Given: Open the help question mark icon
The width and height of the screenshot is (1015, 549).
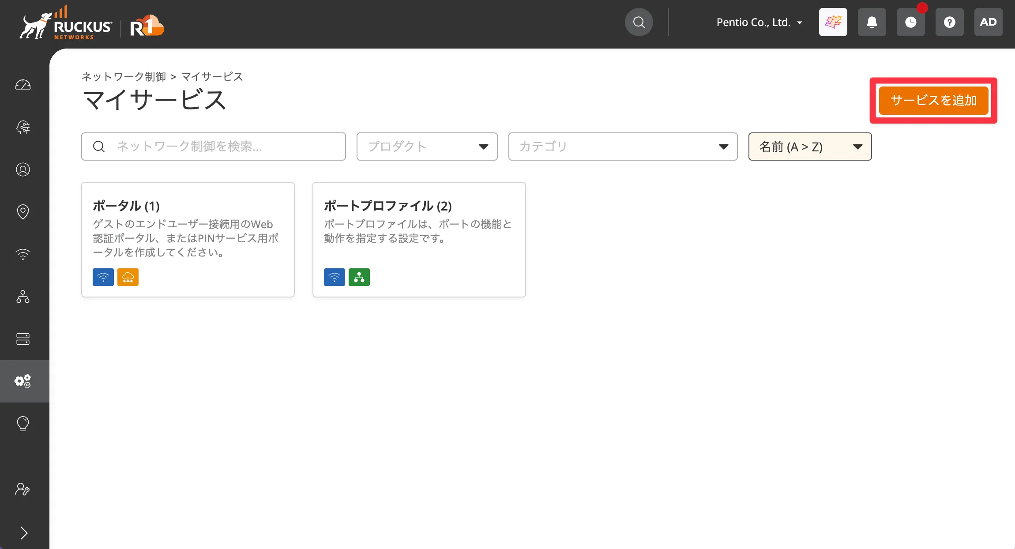Looking at the screenshot, I should pos(950,22).
